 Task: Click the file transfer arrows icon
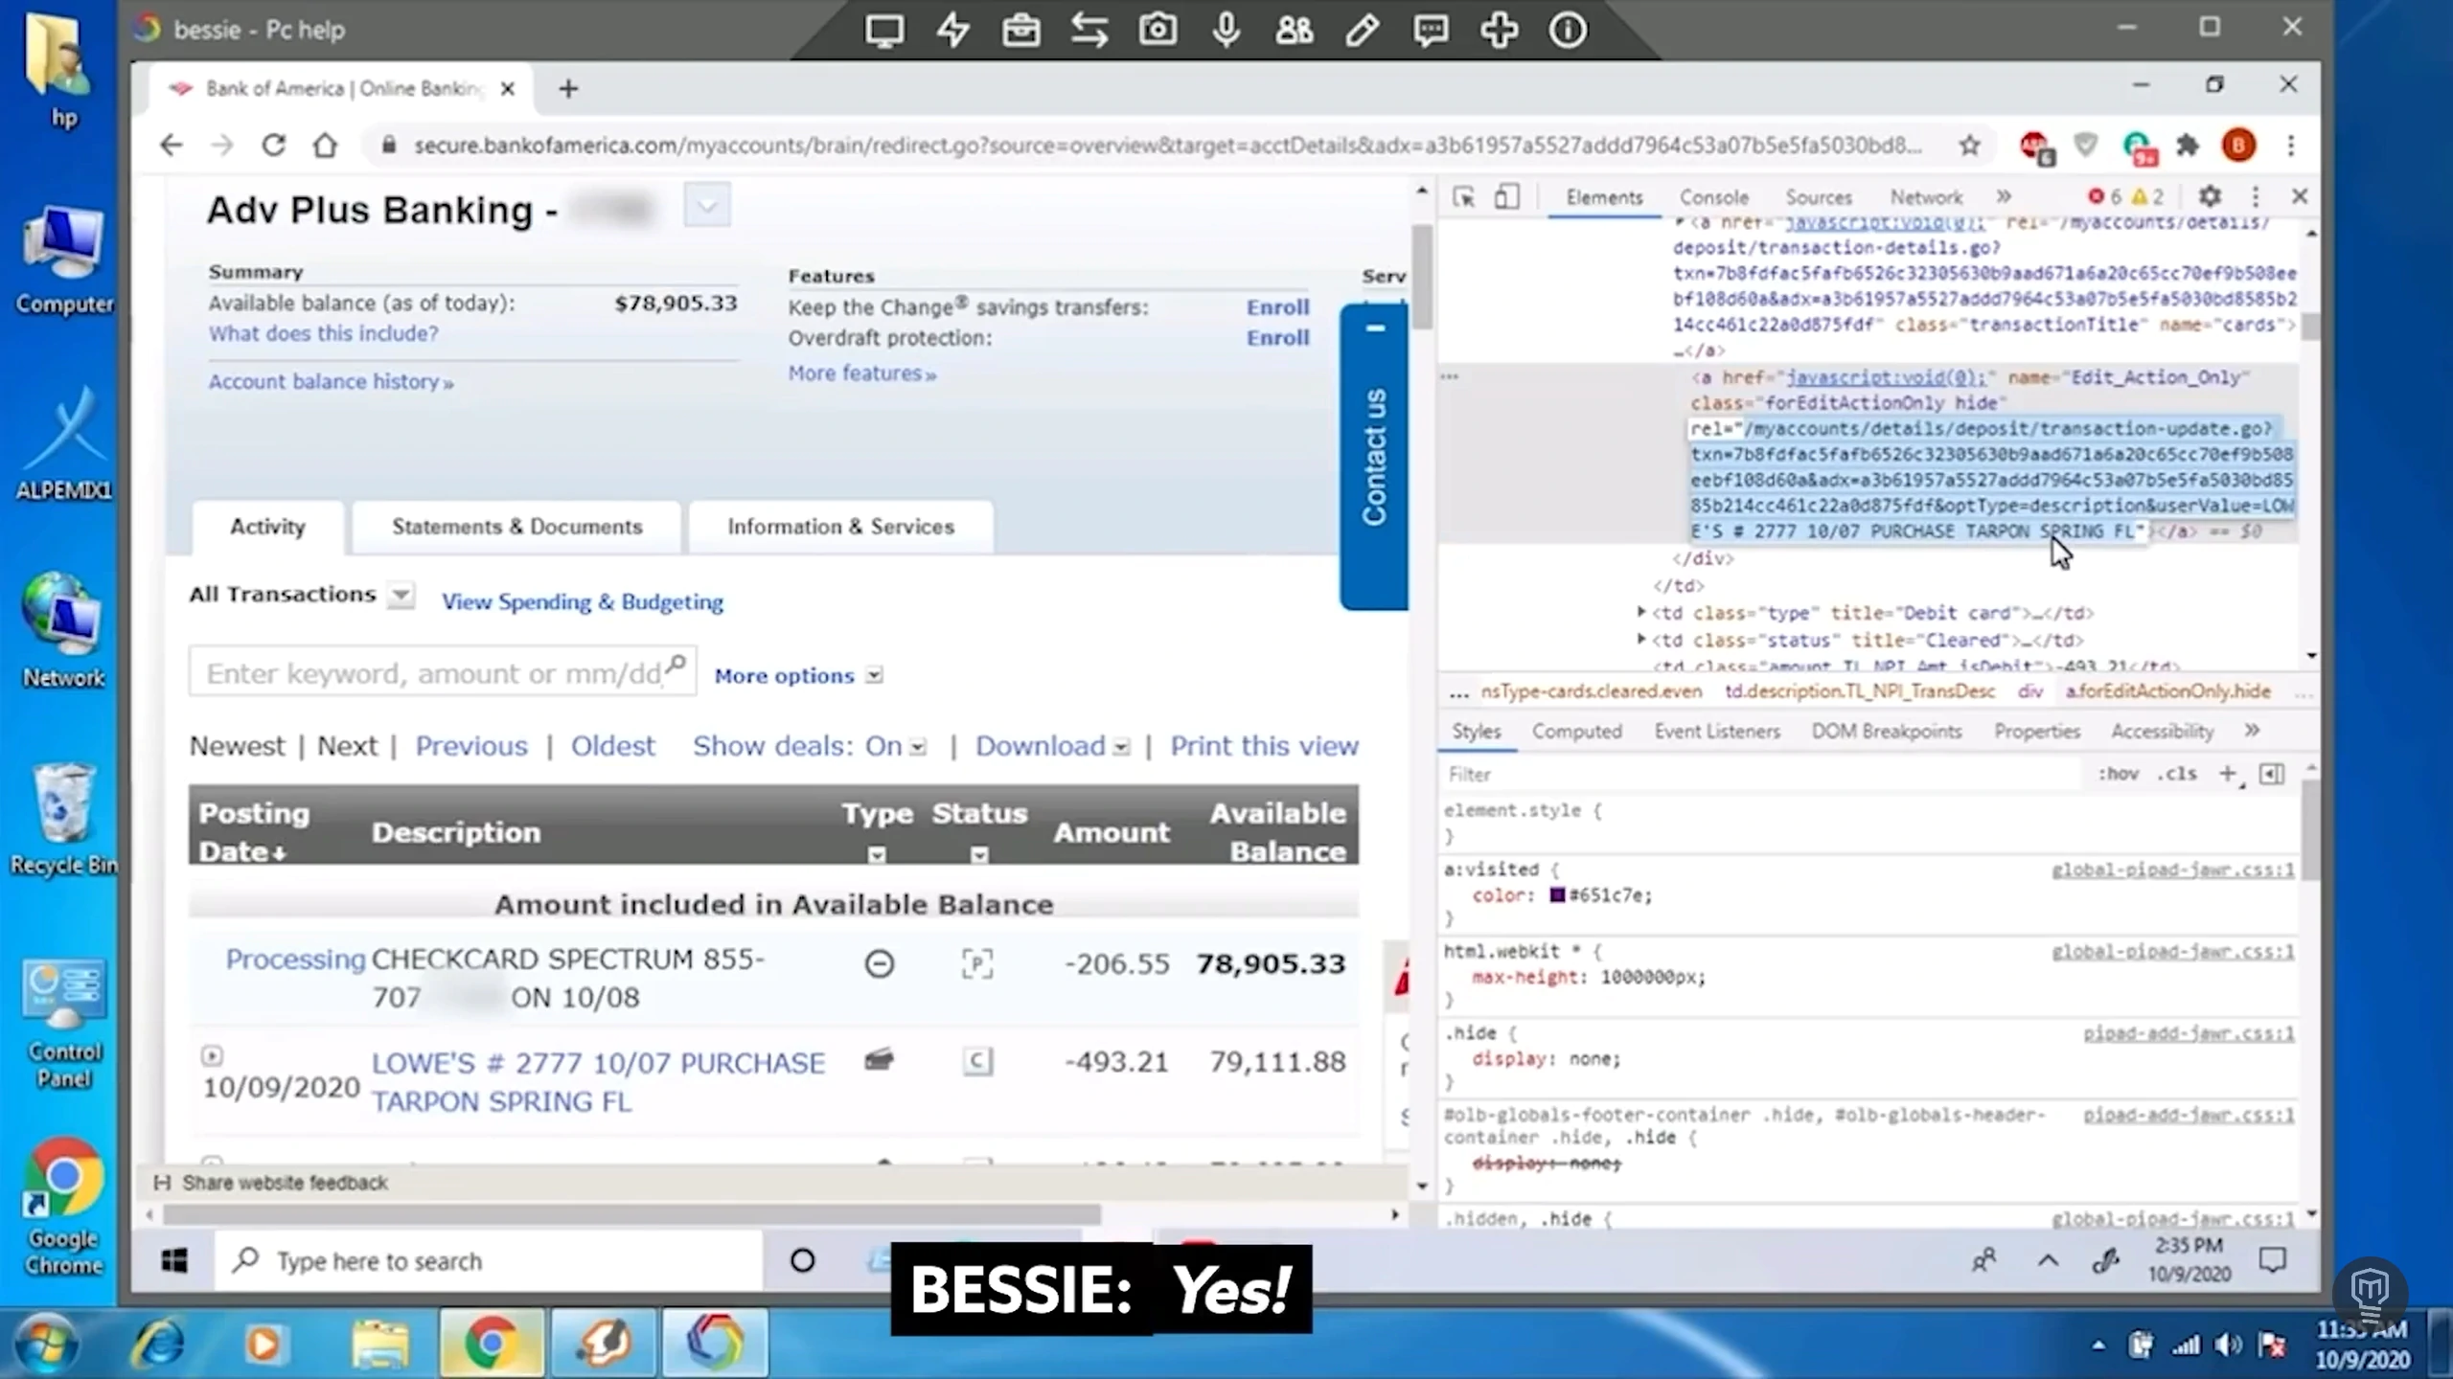point(1089,31)
